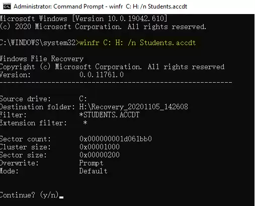Image resolution: width=255 pixels, height=206 pixels.
Task: Click the Extension filter asterisk value
Action: 85,123
